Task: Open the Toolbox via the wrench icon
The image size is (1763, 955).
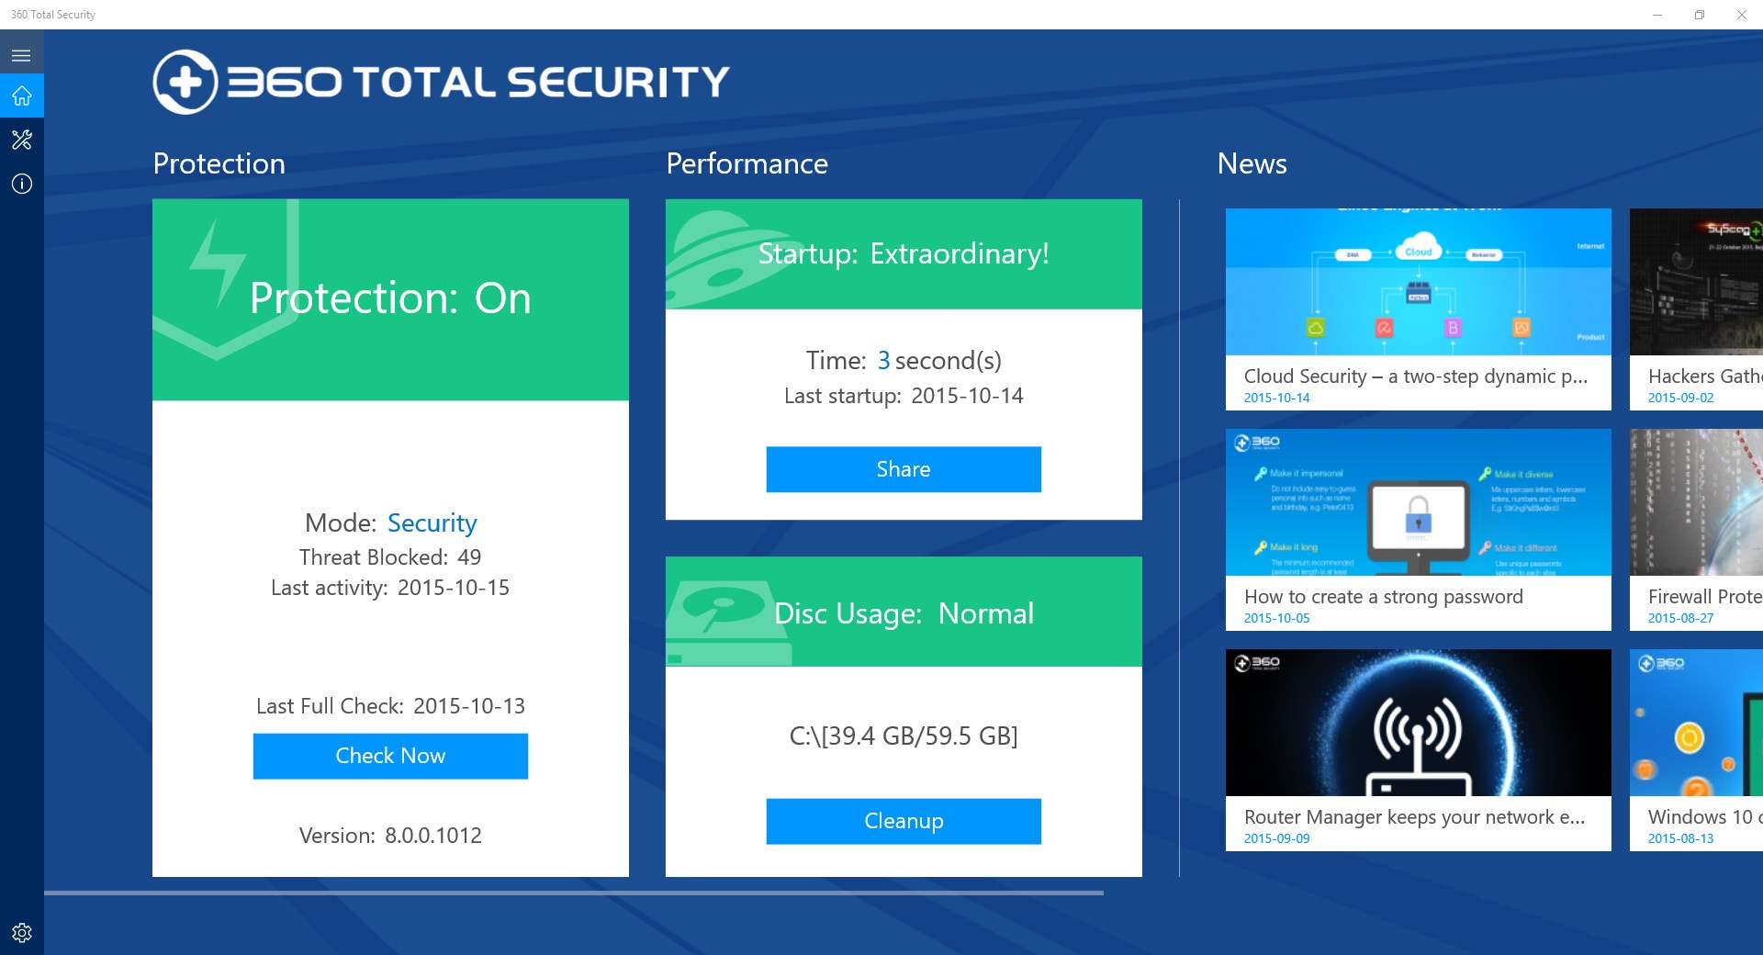Action: coord(20,140)
